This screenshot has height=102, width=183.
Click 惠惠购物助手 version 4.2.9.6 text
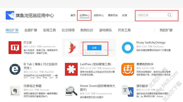point(143,68)
